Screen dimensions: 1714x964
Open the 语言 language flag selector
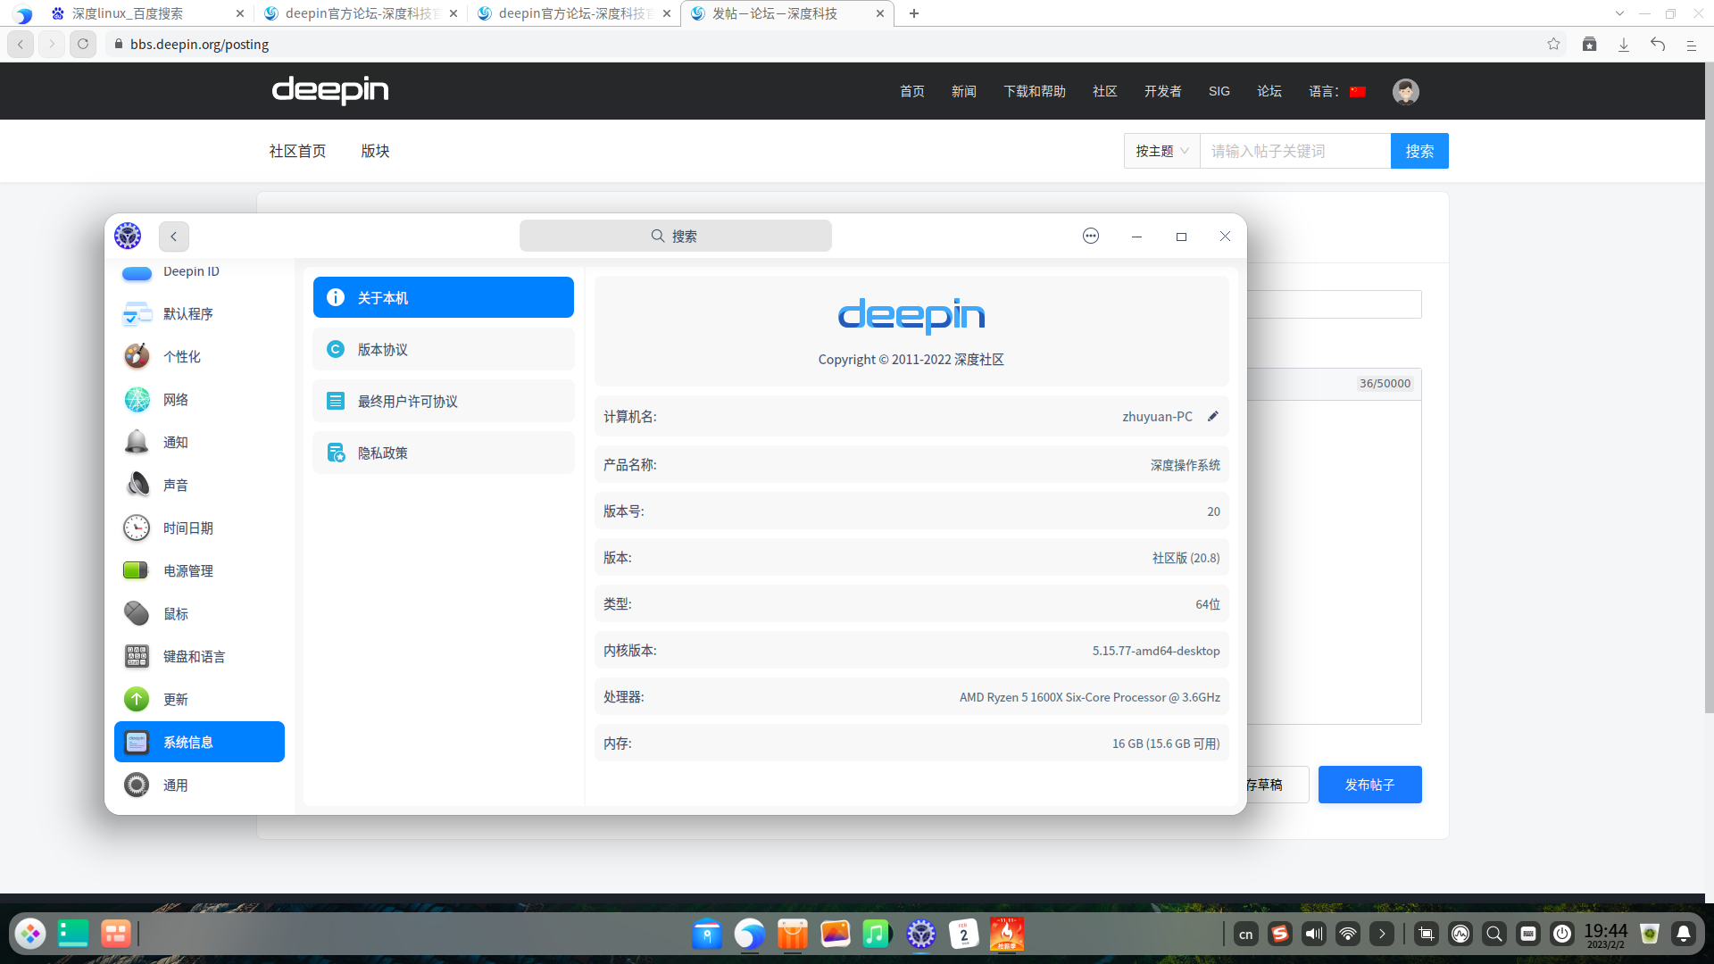coord(1358,91)
